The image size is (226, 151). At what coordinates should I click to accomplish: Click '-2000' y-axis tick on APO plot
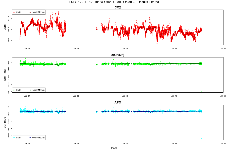[x=9, y=136]
